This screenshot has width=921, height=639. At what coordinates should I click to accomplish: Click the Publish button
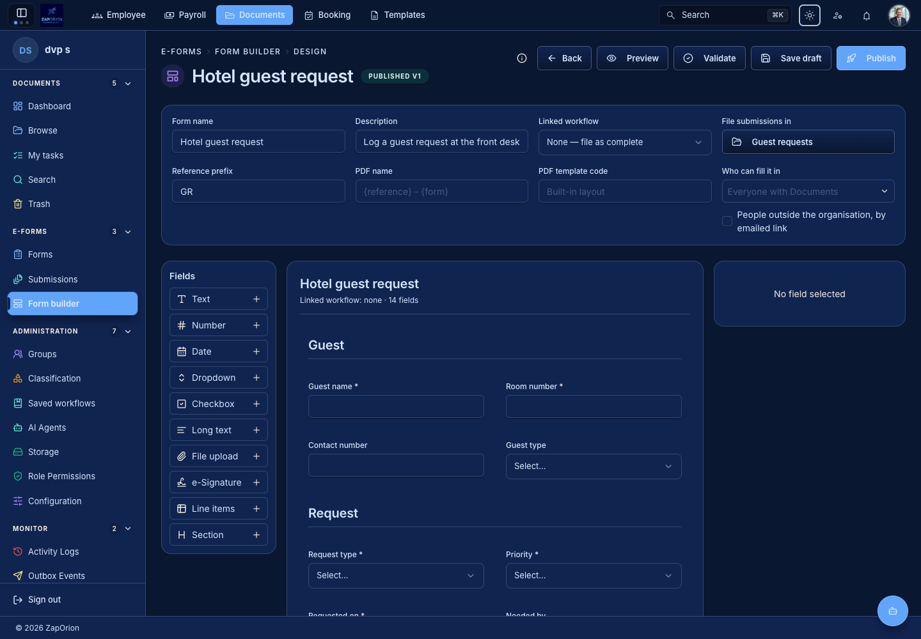[871, 58]
